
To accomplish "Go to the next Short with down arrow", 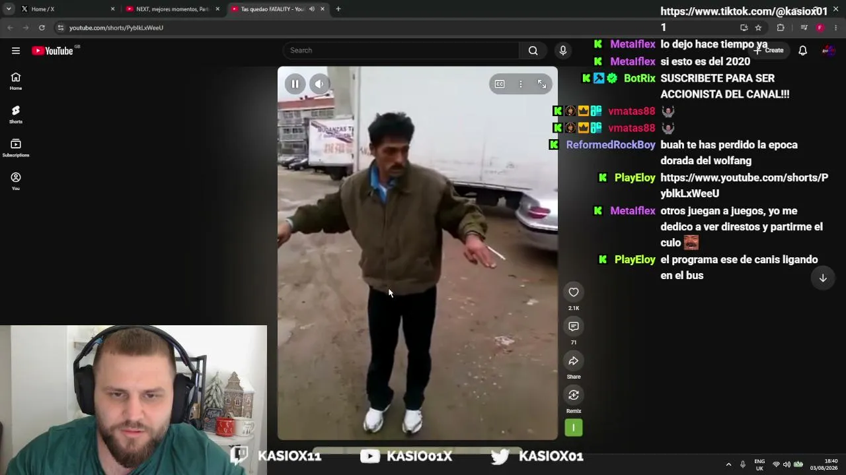I will (x=823, y=278).
